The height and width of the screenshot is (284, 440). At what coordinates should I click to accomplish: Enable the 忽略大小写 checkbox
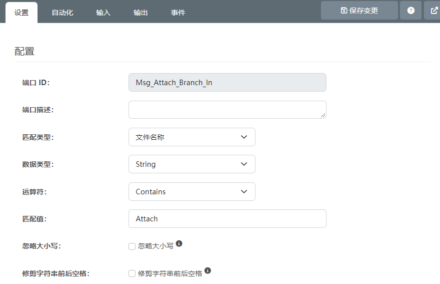coord(132,246)
